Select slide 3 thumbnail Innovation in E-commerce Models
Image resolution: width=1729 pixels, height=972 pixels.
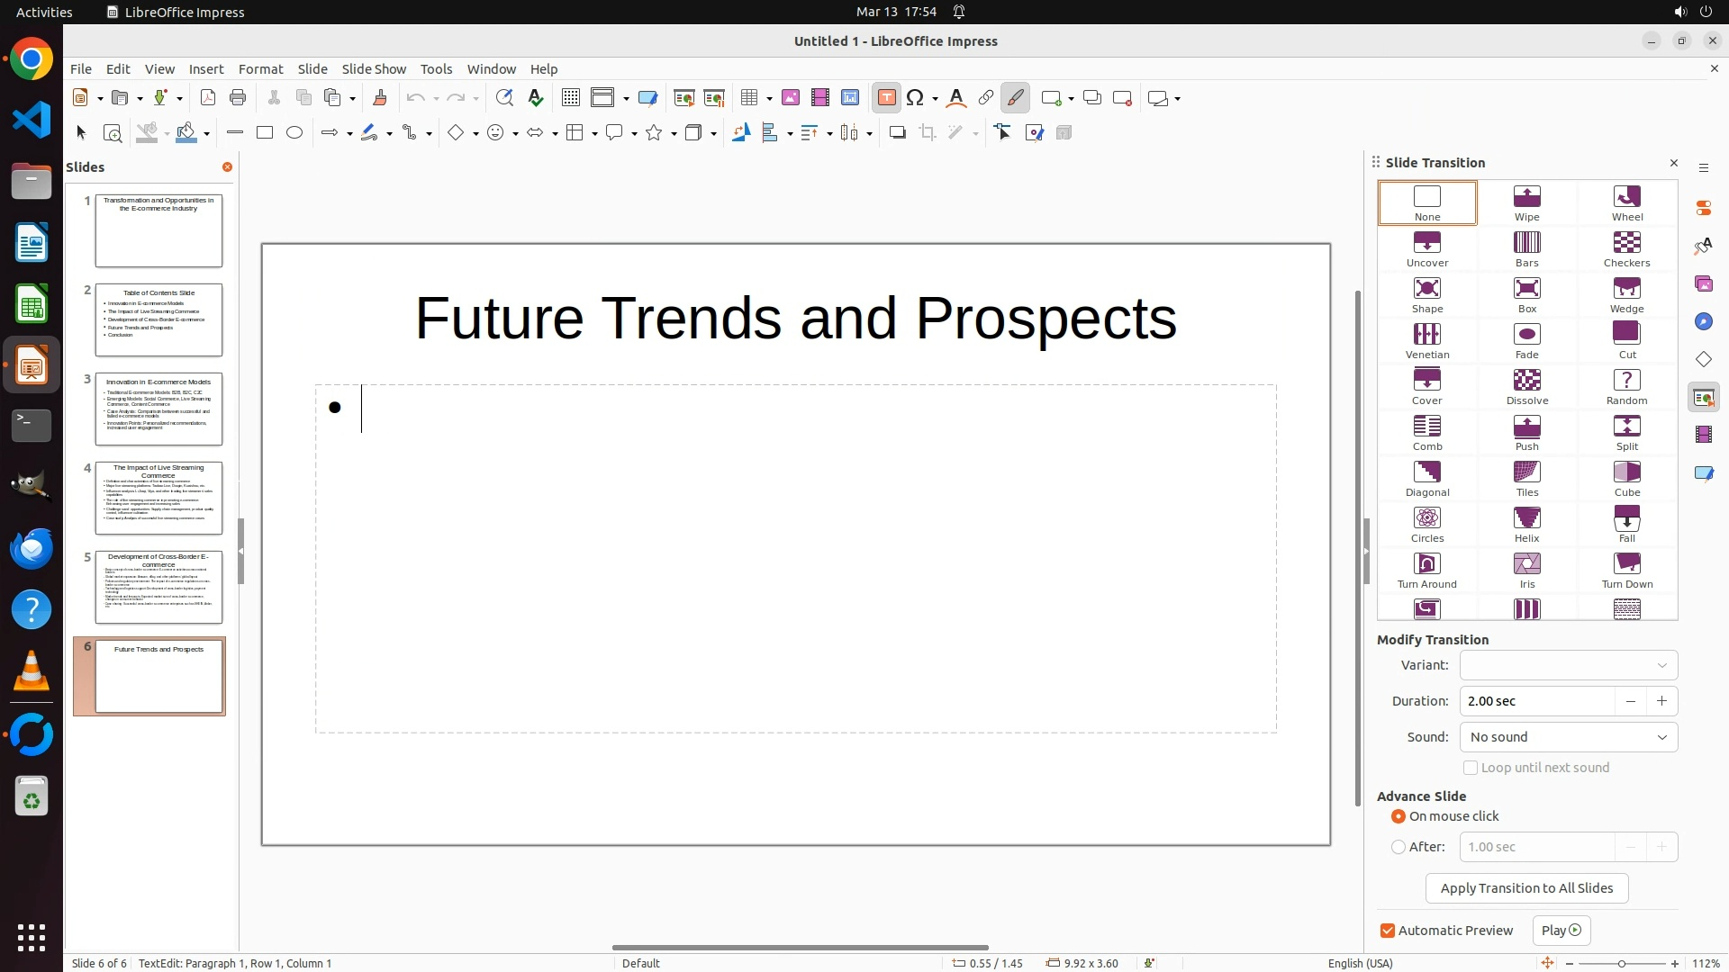click(158, 409)
